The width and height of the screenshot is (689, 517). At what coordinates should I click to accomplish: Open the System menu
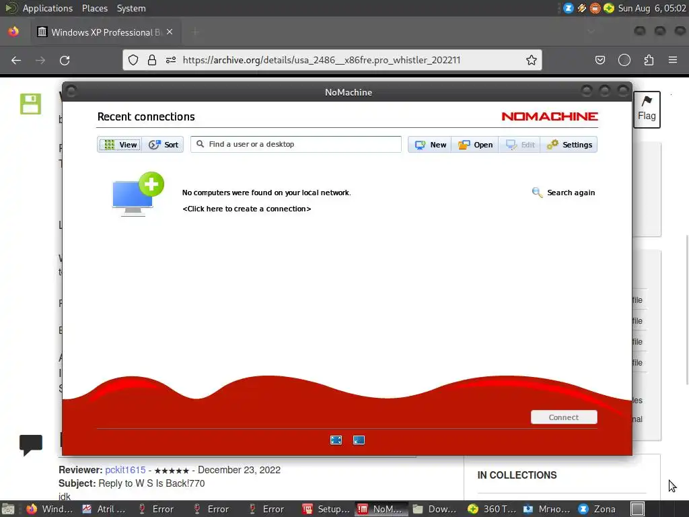[131, 8]
